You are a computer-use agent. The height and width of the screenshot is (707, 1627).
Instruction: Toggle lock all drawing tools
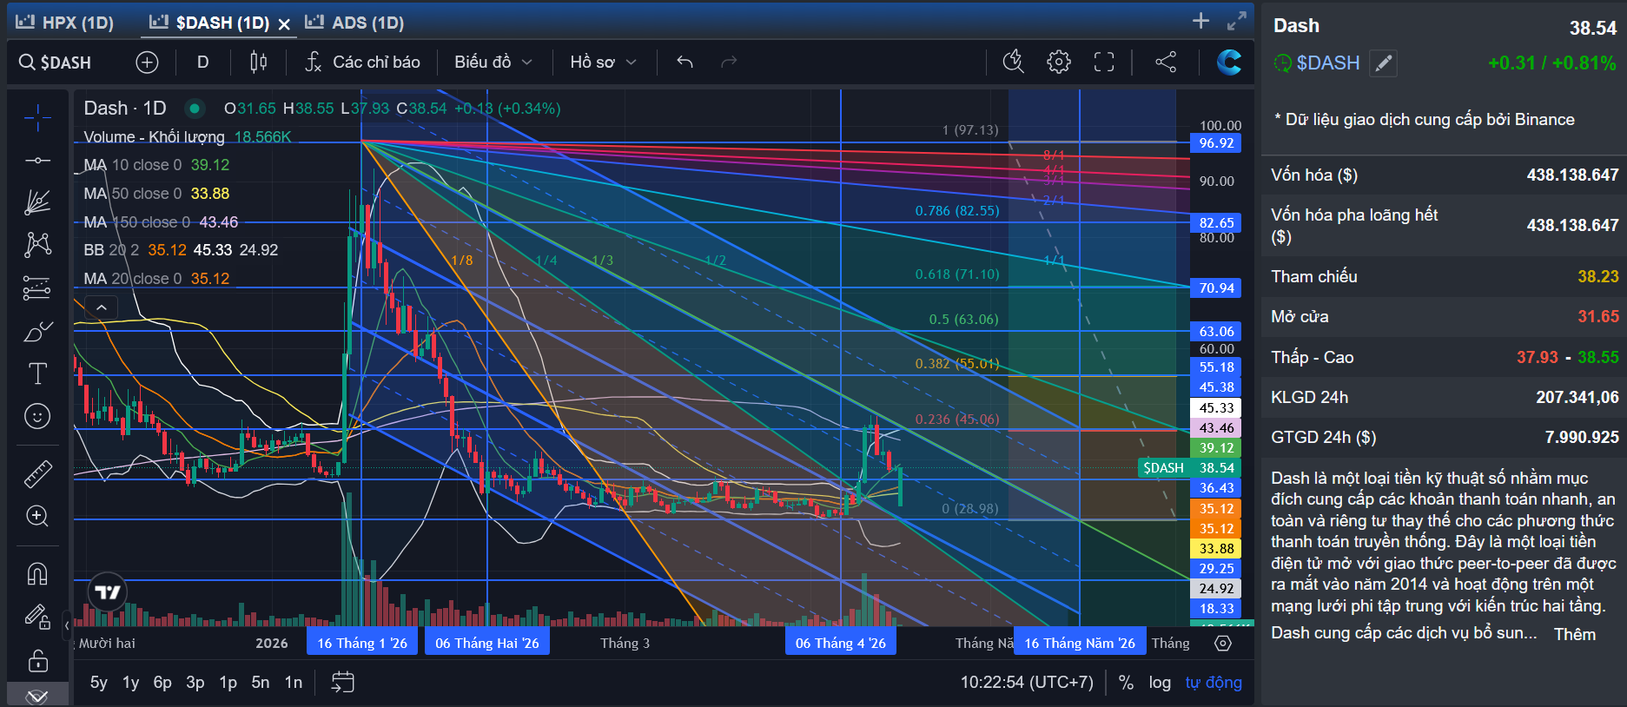coord(37,661)
